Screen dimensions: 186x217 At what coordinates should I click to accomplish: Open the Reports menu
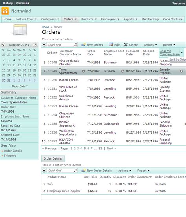(x=130, y=19)
